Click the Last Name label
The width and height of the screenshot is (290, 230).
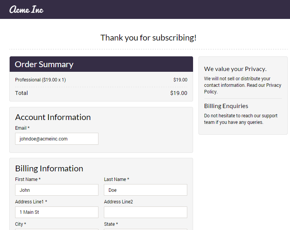coord(117,179)
